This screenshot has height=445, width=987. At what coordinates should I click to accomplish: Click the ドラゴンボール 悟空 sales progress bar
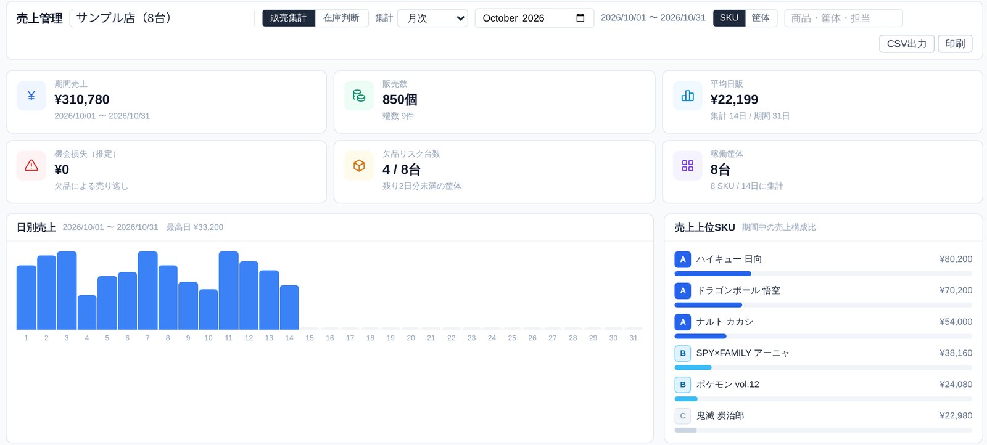pyautogui.click(x=823, y=305)
